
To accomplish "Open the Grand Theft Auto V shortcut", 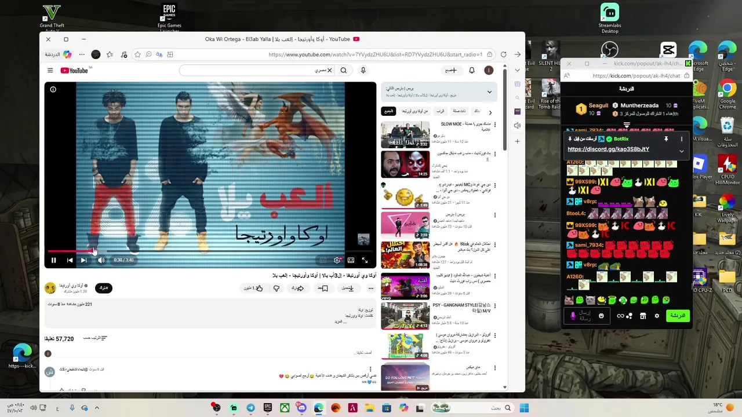I will point(52,18).
